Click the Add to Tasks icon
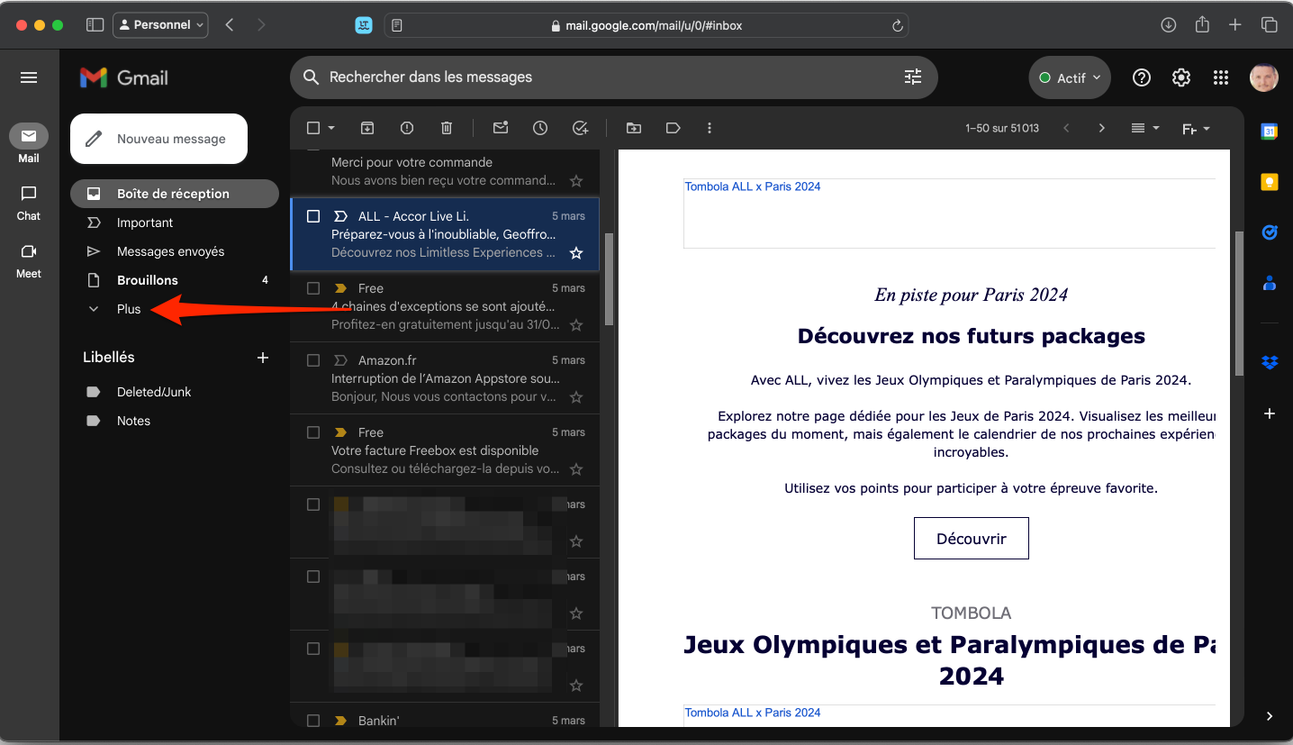1293x745 pixels. (x=581, y=128)
